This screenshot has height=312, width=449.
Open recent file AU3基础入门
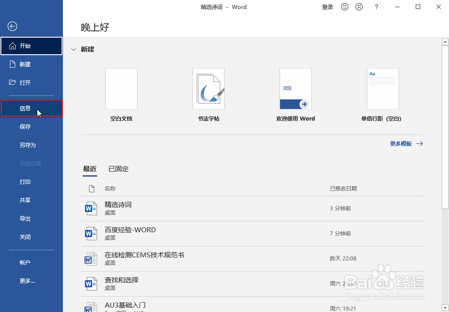pyautogui.click(x=252, y=304)
